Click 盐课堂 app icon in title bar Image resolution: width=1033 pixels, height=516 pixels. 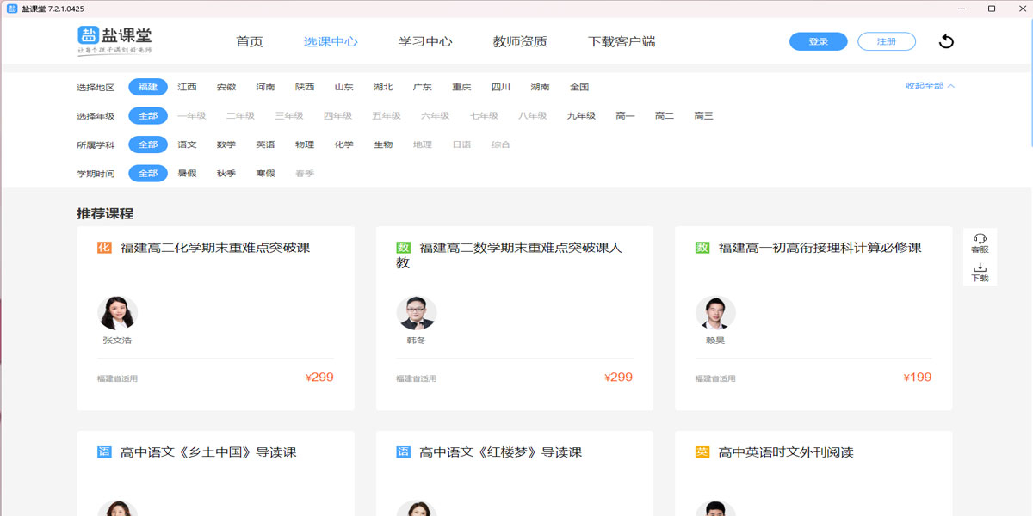(x=11, y=8)
